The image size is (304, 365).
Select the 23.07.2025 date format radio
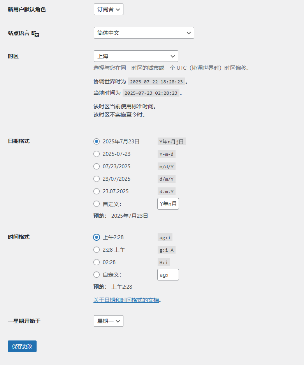point(97,191)
